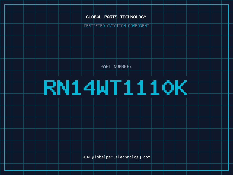Select the word CERTIFIED in the subtitle

[94, 26]
